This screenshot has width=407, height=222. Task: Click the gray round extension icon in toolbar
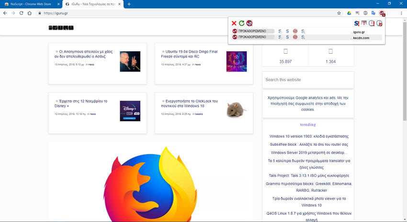[x=365, y=13]
